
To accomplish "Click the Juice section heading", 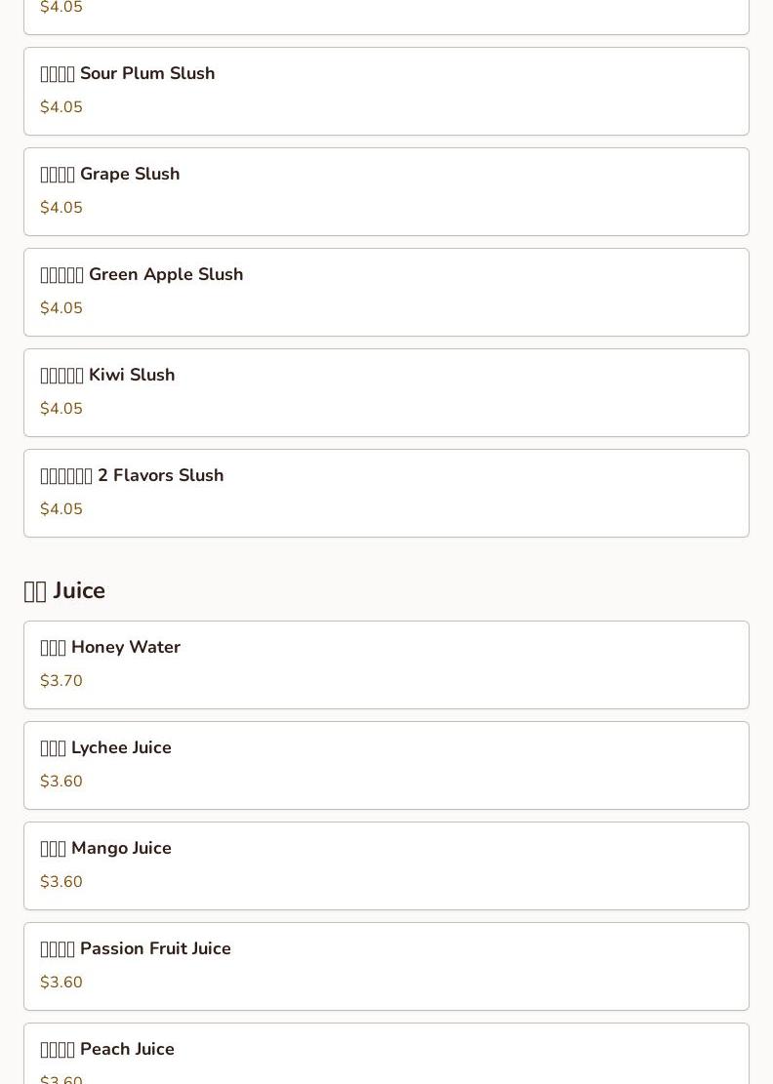I will point(64,591).
